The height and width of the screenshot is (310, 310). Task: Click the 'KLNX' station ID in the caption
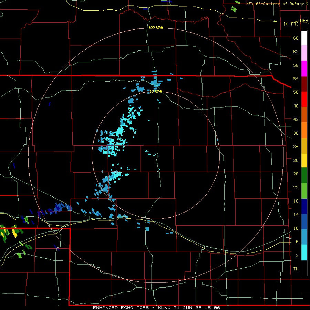[164, 308]
